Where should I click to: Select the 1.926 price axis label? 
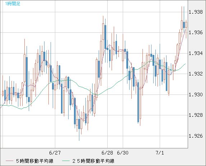coord(196,136)
